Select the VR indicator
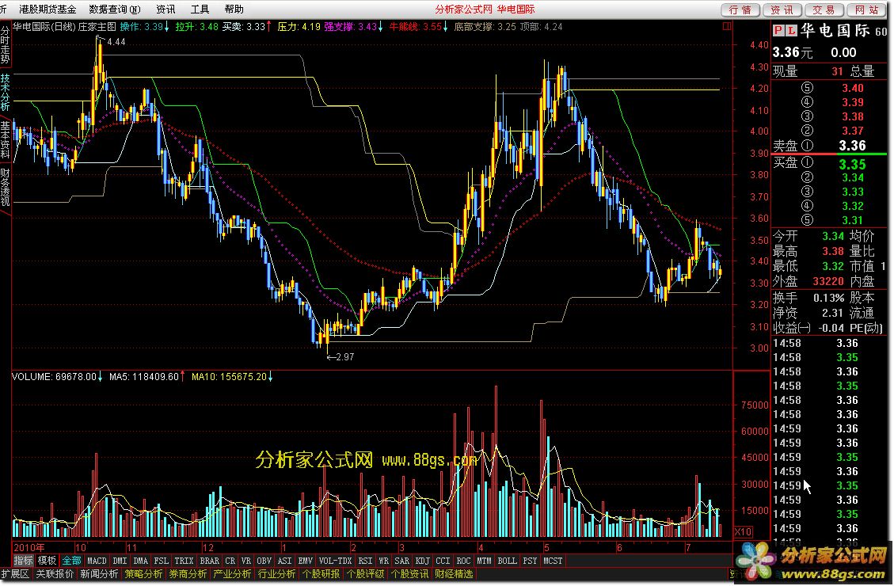Viewport: 894px width, 586px height. click(245, 561)
